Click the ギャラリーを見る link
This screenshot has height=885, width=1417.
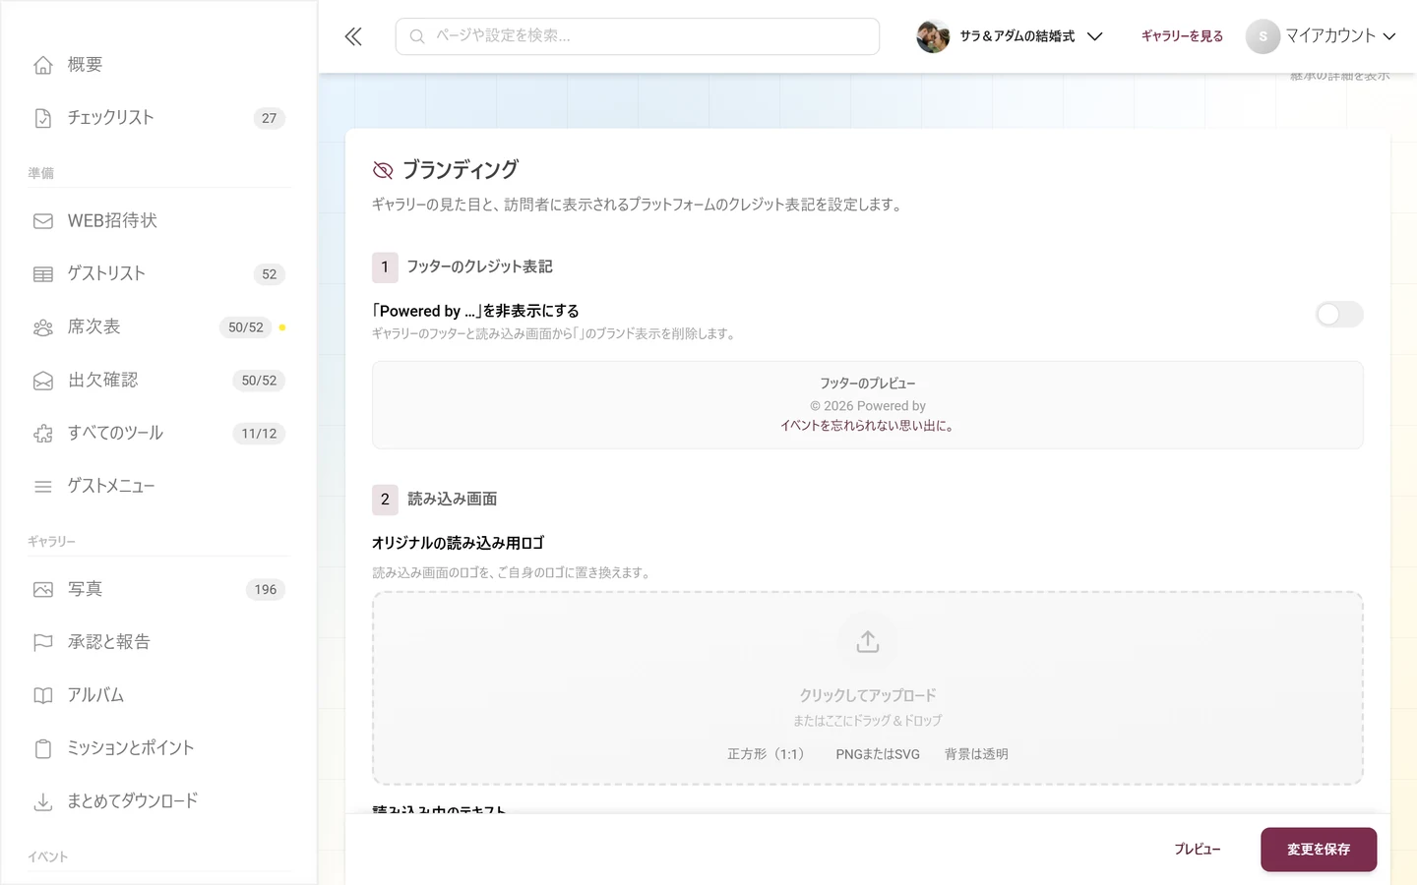(1182, 36)
